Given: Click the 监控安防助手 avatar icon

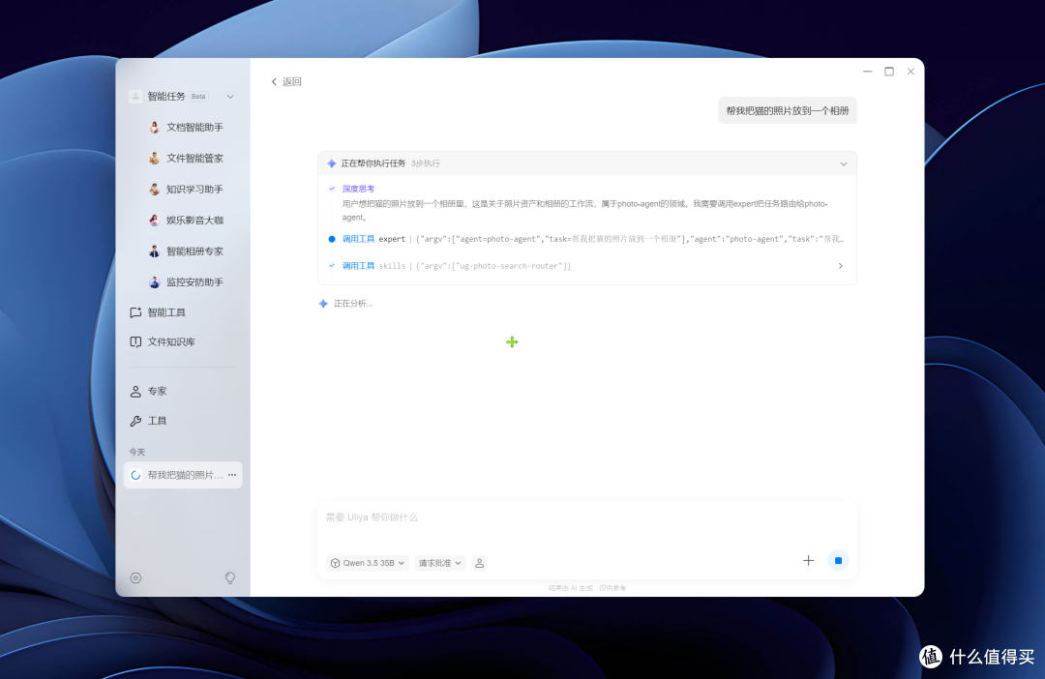Looking at the screenshot, I should click(x=154, y=281).
